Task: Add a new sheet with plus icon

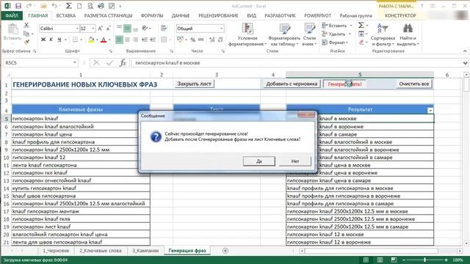Action: tap(225, 251)
